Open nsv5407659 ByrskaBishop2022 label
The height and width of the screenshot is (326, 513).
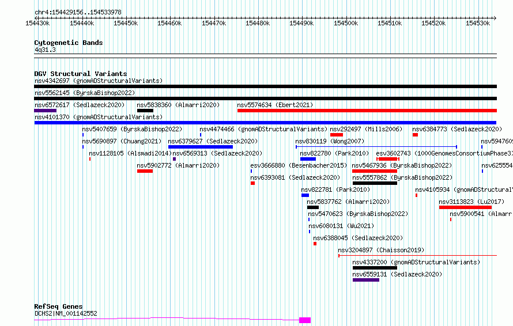pyautogui.click(x=132, y=129)
